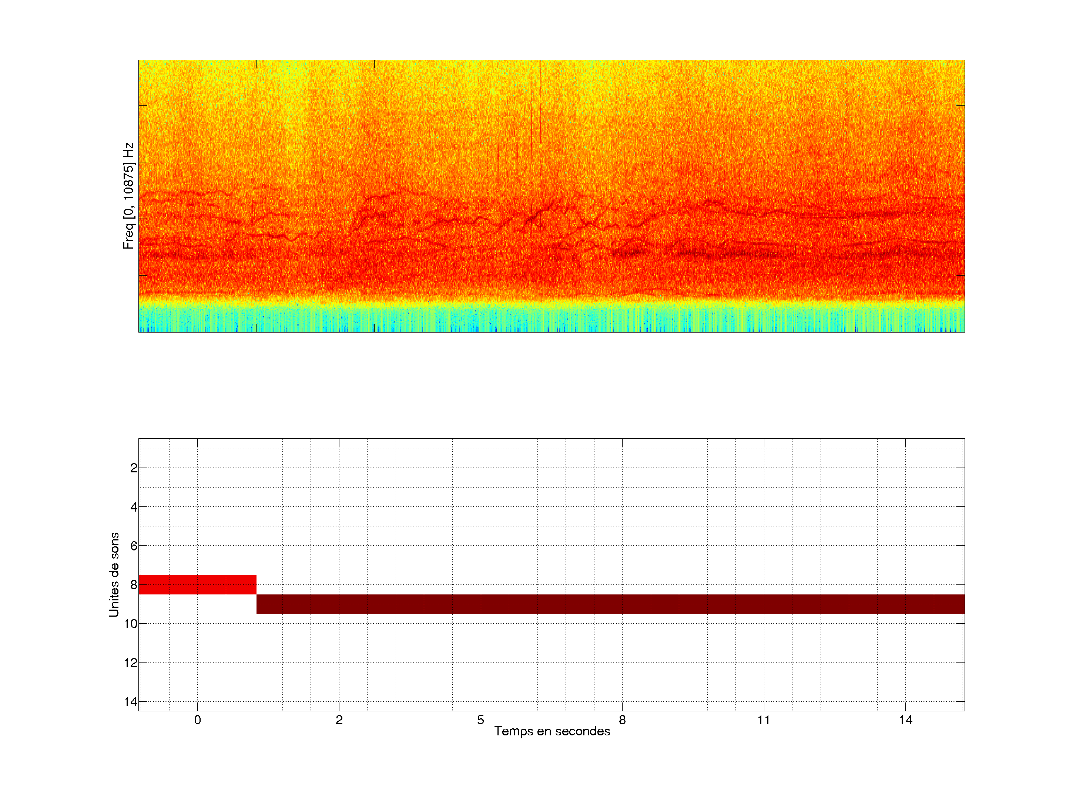Click x-axis tick label 0
The image size is (1066, 799).
click(197, 720)
